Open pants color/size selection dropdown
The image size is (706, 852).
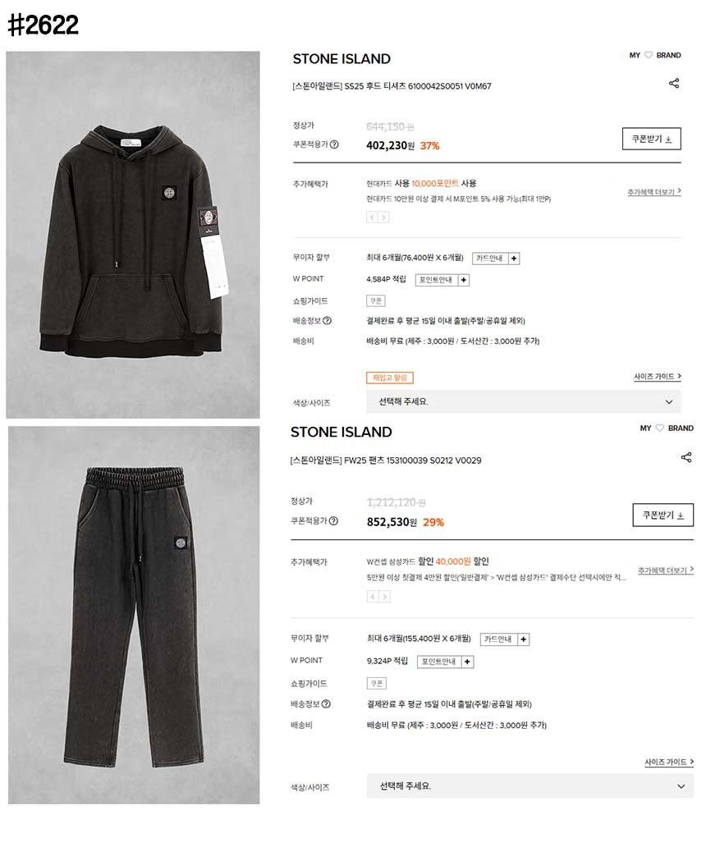pos(529,786)
